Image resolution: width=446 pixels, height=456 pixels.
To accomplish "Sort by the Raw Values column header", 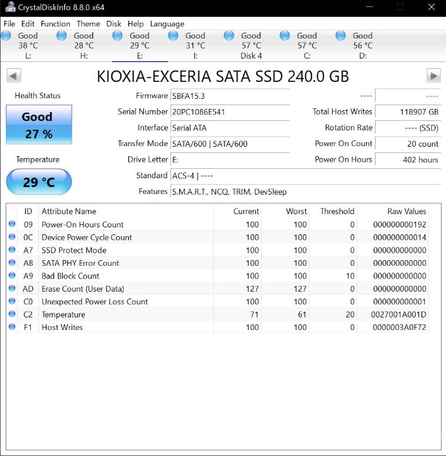I will click(x=406, y=212).
